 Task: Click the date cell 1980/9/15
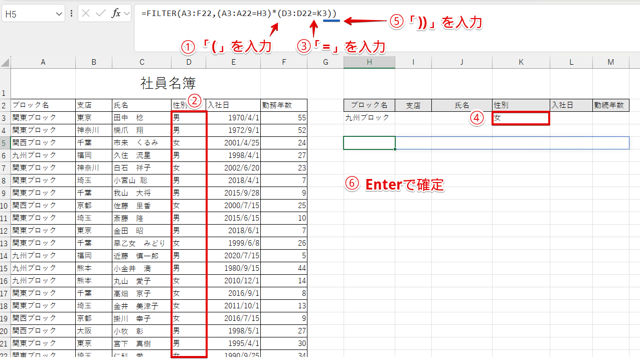233,268
